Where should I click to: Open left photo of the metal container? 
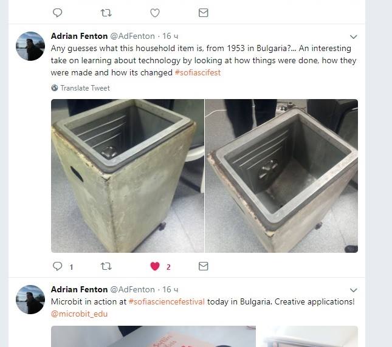[x=128, y=176]
